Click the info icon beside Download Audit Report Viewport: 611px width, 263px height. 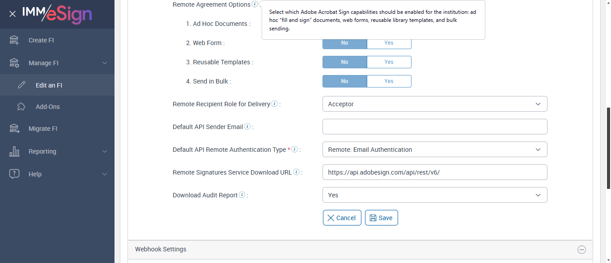tap(242, 195)
